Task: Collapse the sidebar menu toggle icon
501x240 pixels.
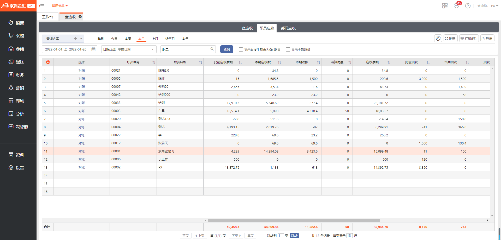Action: [x=41, y=6]
